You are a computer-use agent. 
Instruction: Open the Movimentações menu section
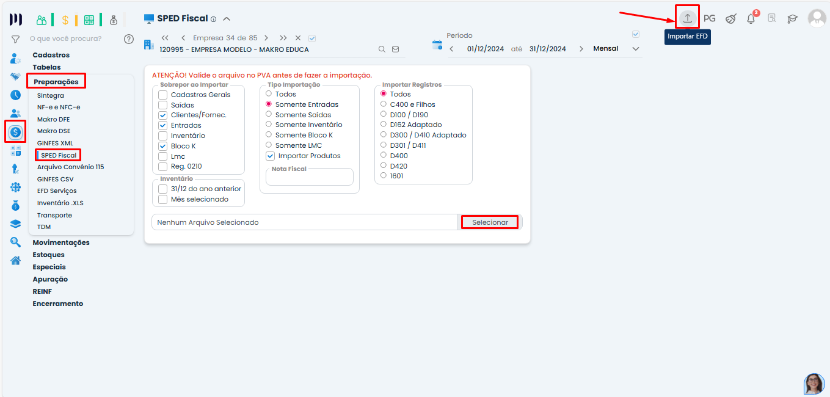click(61, 242)
